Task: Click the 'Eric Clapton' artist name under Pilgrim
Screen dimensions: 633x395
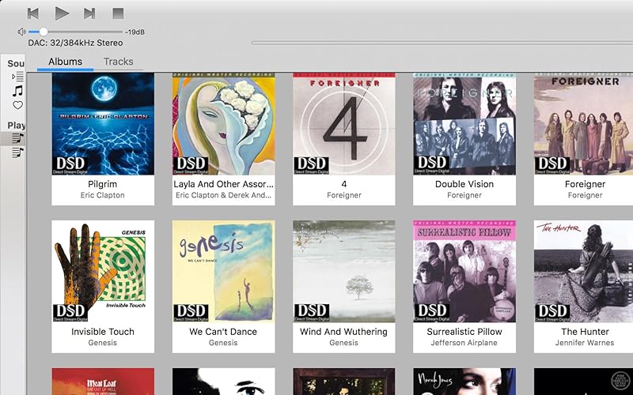Action: (103, 195)
